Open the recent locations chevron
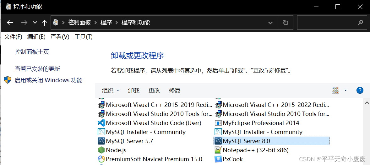This screenshot has height=165, width=370. 35,23
